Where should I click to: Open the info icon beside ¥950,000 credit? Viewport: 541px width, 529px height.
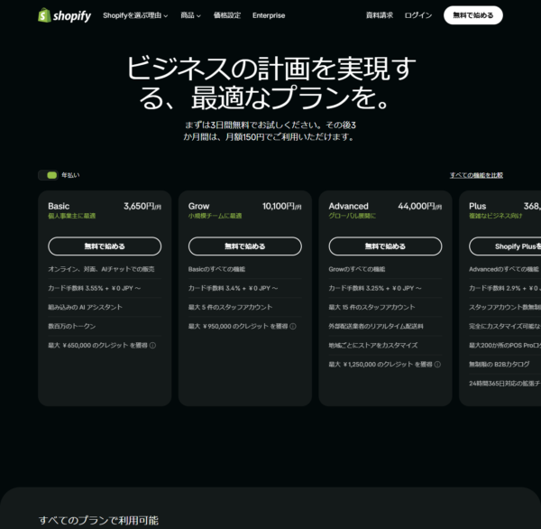click(x=293, y=326)
